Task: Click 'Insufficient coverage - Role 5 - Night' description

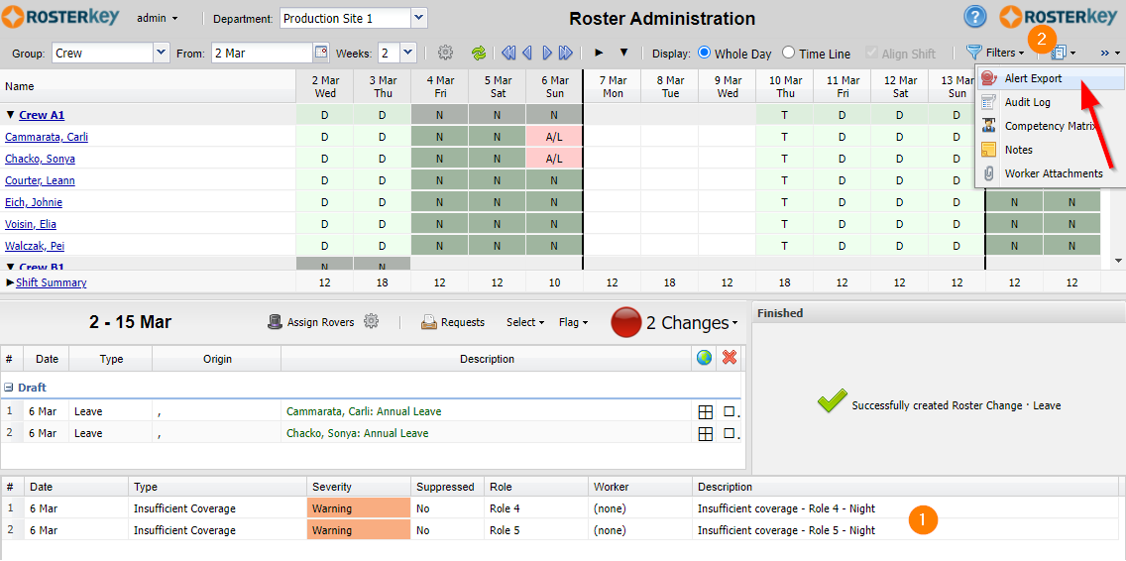Action: click(x=786, y=530)
